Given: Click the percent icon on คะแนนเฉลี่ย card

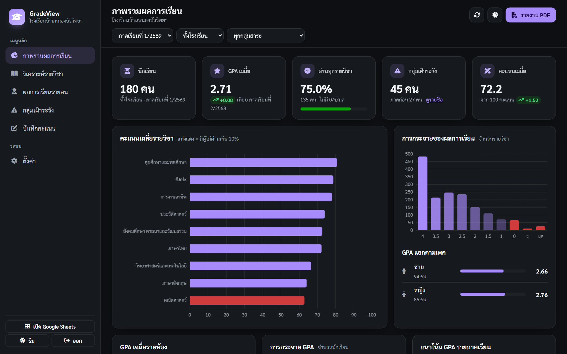Looking at the screenshot, I should point(487,71).
